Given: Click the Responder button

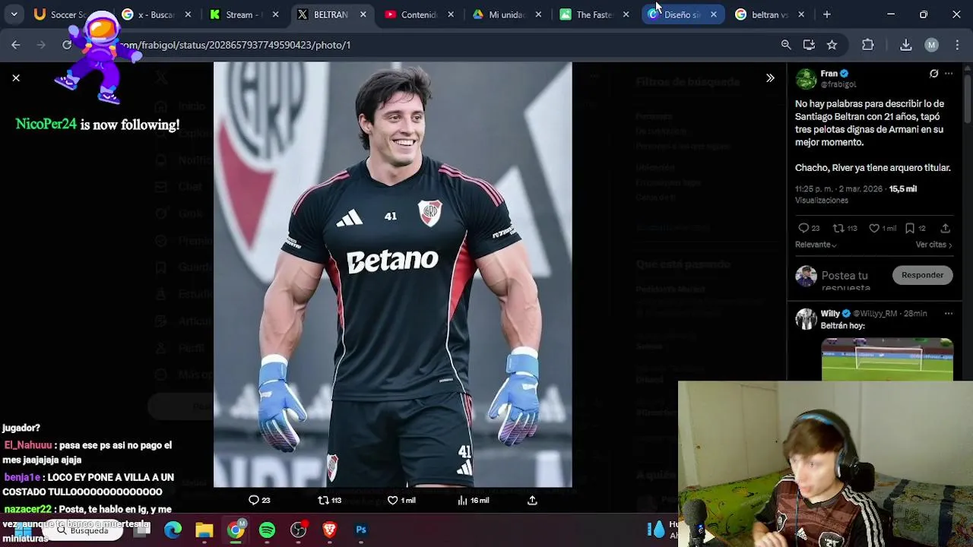Looking at the screenshot, I should click(922, 275).
